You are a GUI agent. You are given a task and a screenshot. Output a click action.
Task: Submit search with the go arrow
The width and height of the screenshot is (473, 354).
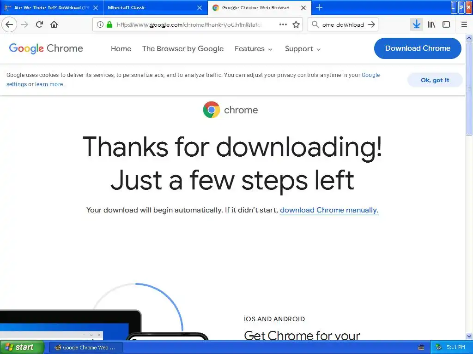(371, 24)
